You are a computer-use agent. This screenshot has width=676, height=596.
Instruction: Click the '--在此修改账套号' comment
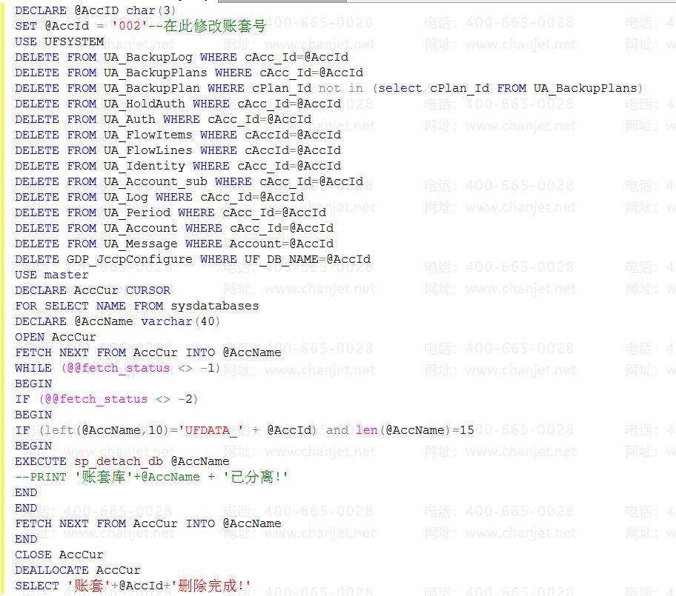pyautogui.click(x=208, y=26)
